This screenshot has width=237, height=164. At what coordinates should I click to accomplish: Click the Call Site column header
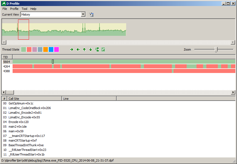tap(34, 99)
